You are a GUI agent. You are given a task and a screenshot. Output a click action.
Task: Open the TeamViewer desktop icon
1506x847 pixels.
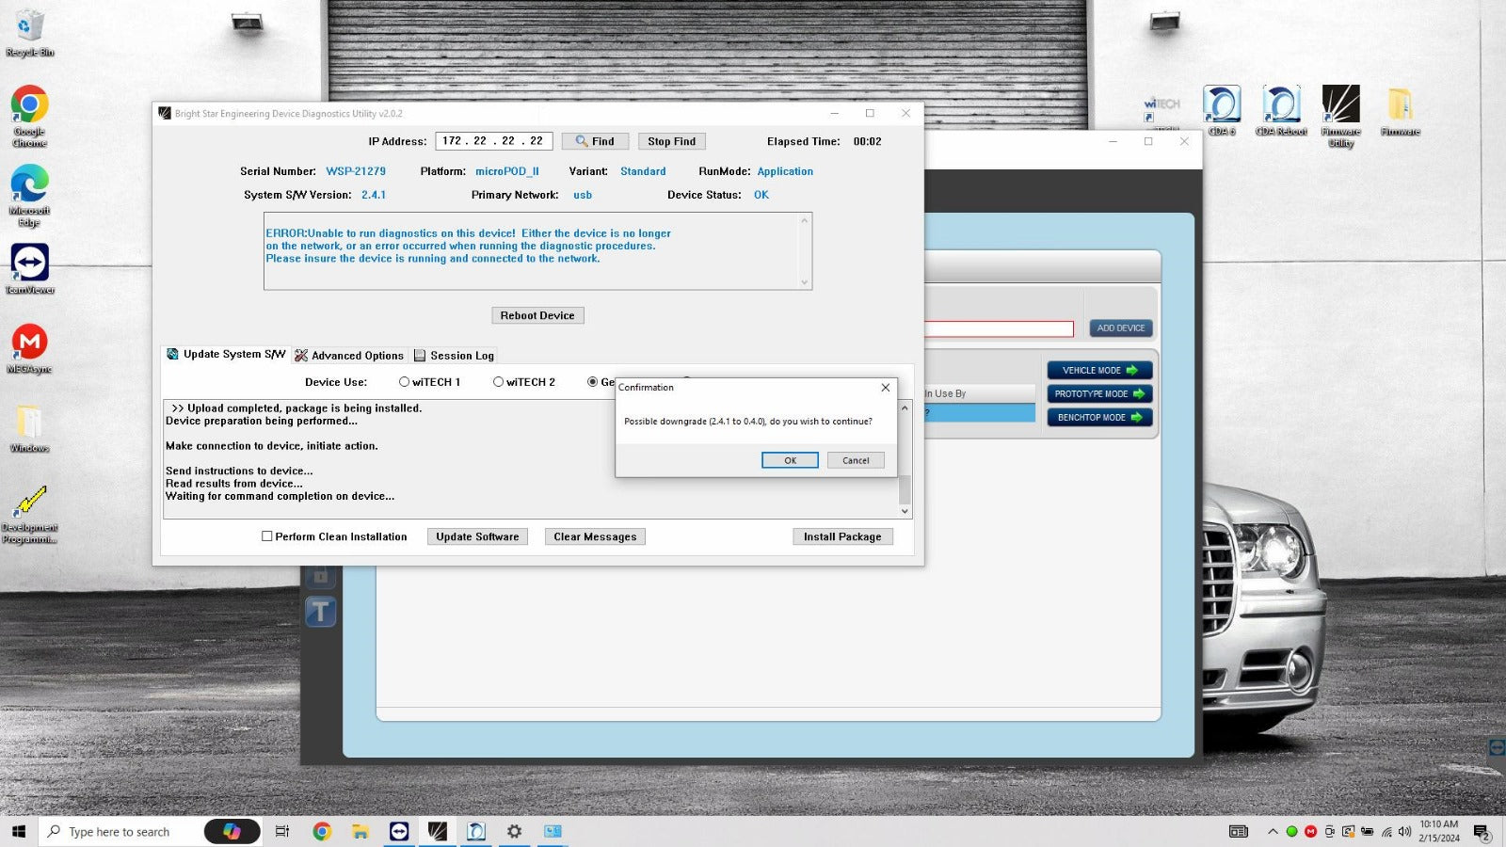pos(30,265)
